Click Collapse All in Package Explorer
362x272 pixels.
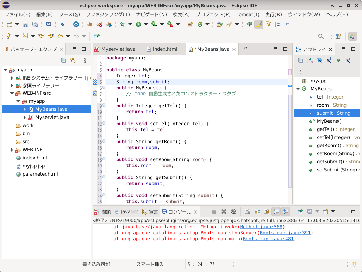[63, 61]
